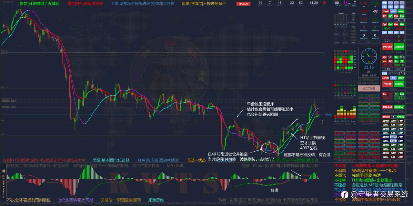
Task: Click the Cpf close-profit icon
Action: (x=384, y=24)
